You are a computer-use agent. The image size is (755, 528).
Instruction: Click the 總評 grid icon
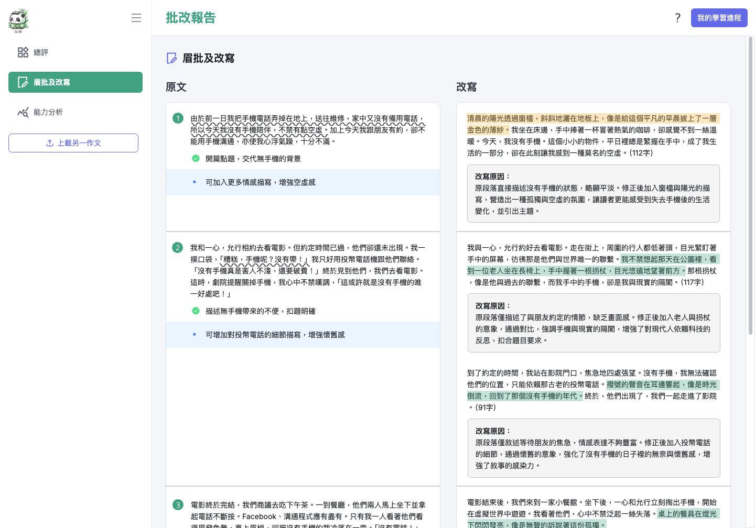point(23,52)
